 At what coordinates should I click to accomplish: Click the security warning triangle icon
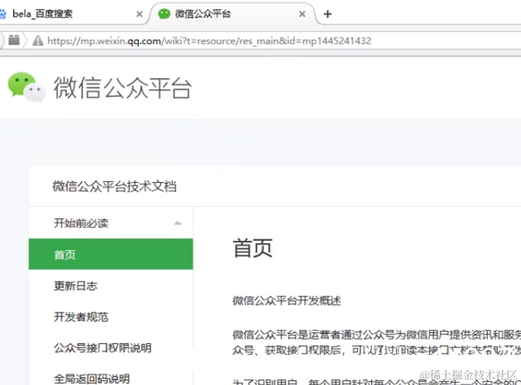point(38,41)
